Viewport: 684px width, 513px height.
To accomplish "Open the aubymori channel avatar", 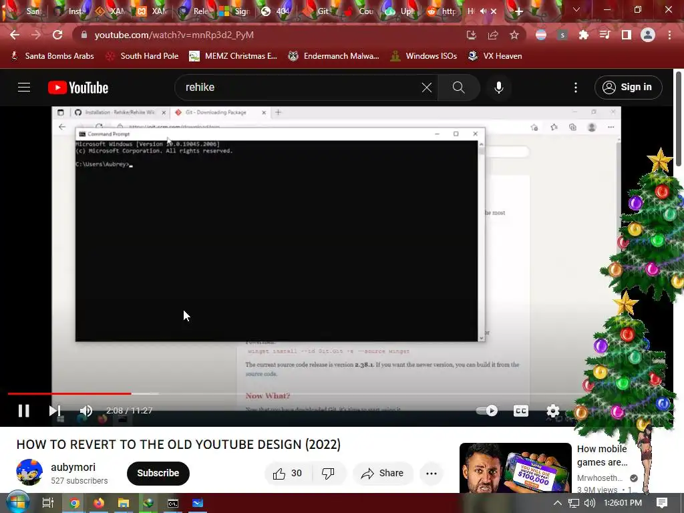I will 29,472.
